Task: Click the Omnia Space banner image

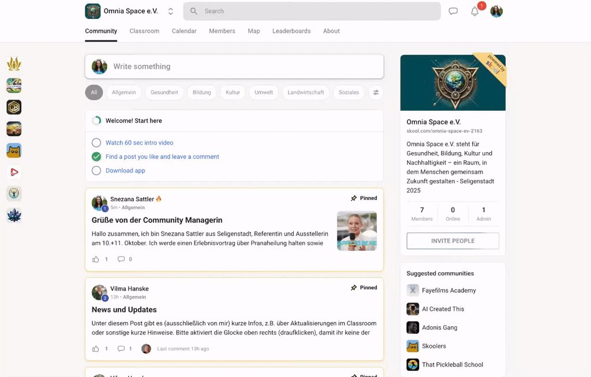Action: point(452,83)
